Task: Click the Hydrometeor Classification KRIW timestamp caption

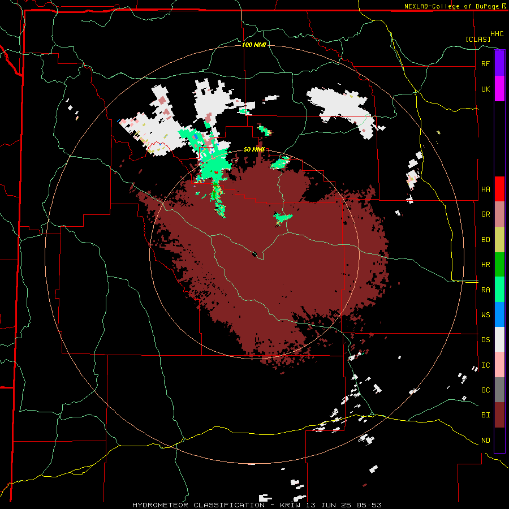Action: 257,505
